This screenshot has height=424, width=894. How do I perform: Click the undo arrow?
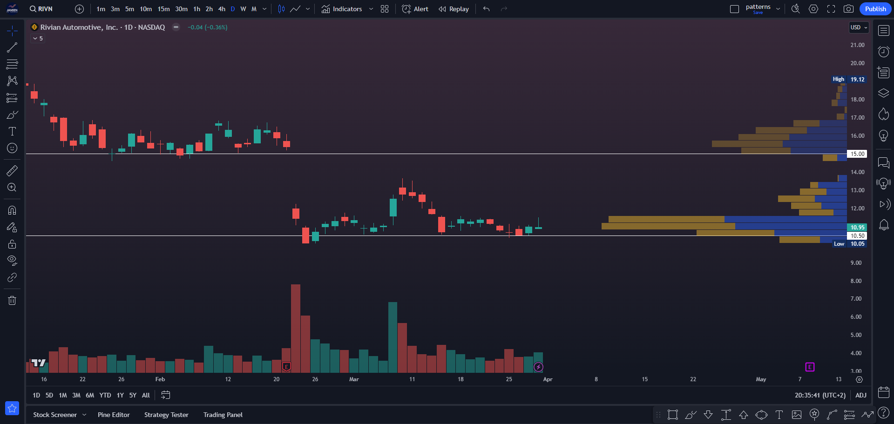click(487, 9)
